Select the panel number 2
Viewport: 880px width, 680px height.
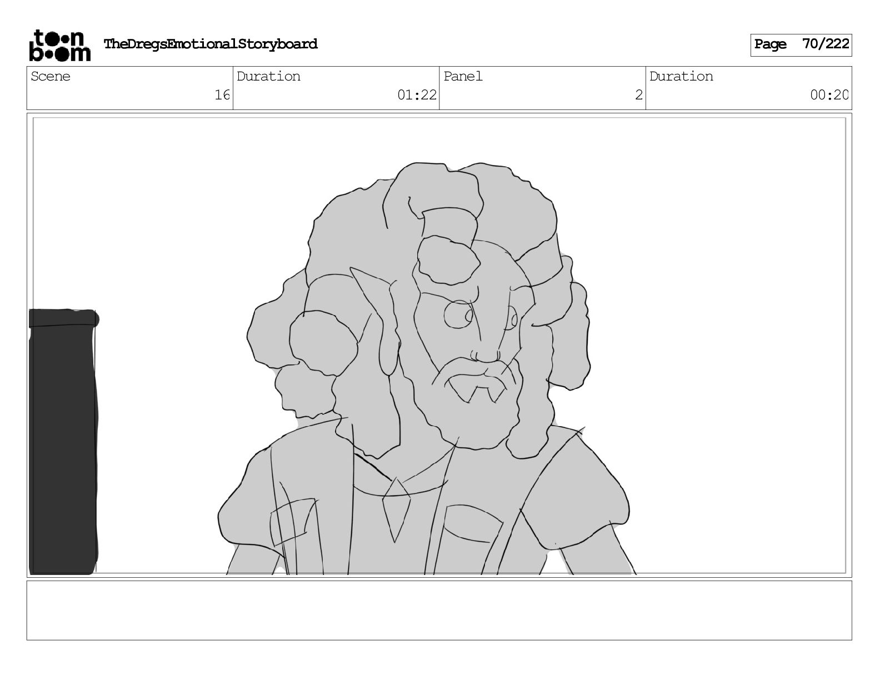coord(639,95)
